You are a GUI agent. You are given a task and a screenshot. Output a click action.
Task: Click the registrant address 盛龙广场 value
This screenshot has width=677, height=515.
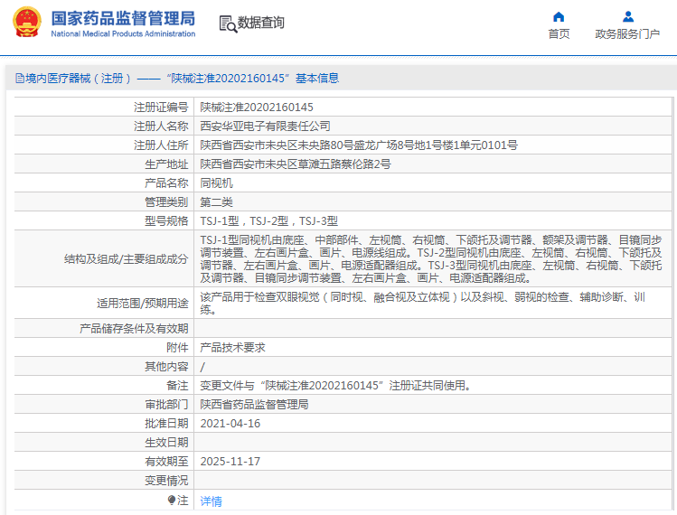coord(359,145)
